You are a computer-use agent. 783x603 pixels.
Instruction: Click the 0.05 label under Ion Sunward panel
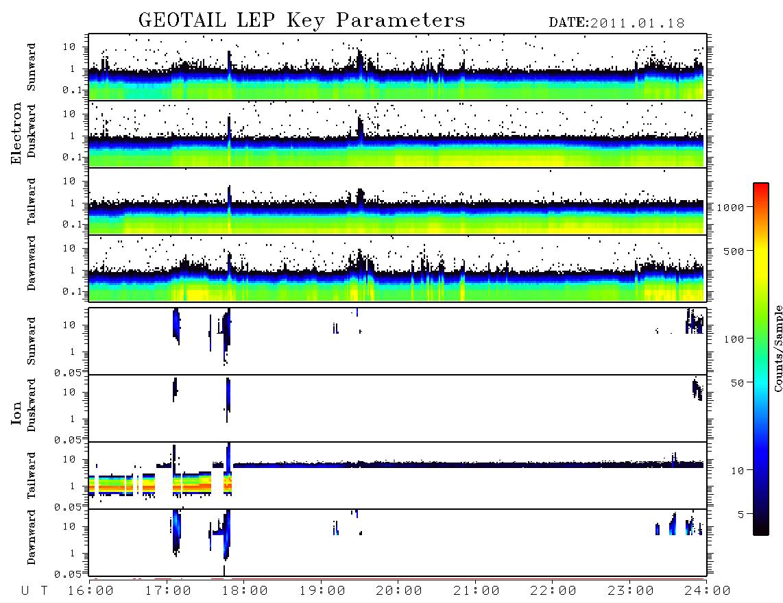click(x=68, y=373)
